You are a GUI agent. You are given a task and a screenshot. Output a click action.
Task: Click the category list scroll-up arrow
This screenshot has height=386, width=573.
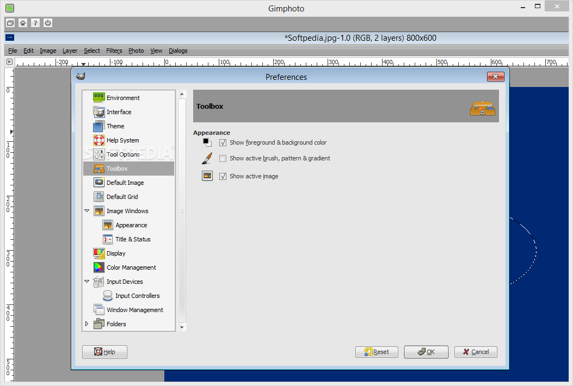pos(182,94)
